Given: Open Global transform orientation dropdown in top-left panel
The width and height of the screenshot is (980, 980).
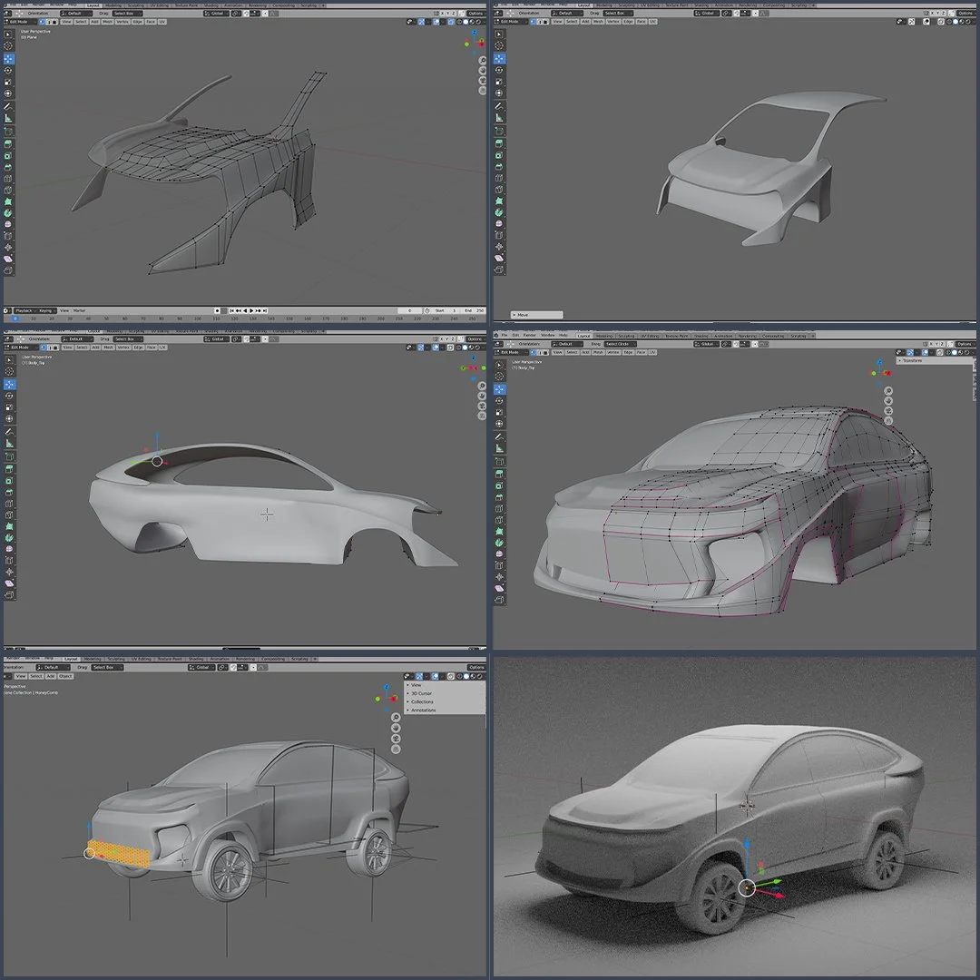Looking at the screenshot, I should point(216,13).
